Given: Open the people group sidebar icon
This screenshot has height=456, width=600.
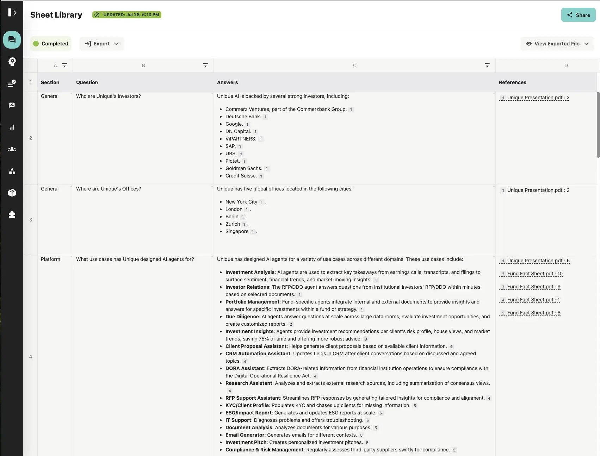Looking at the screenshot, I should tap(12, 149).
